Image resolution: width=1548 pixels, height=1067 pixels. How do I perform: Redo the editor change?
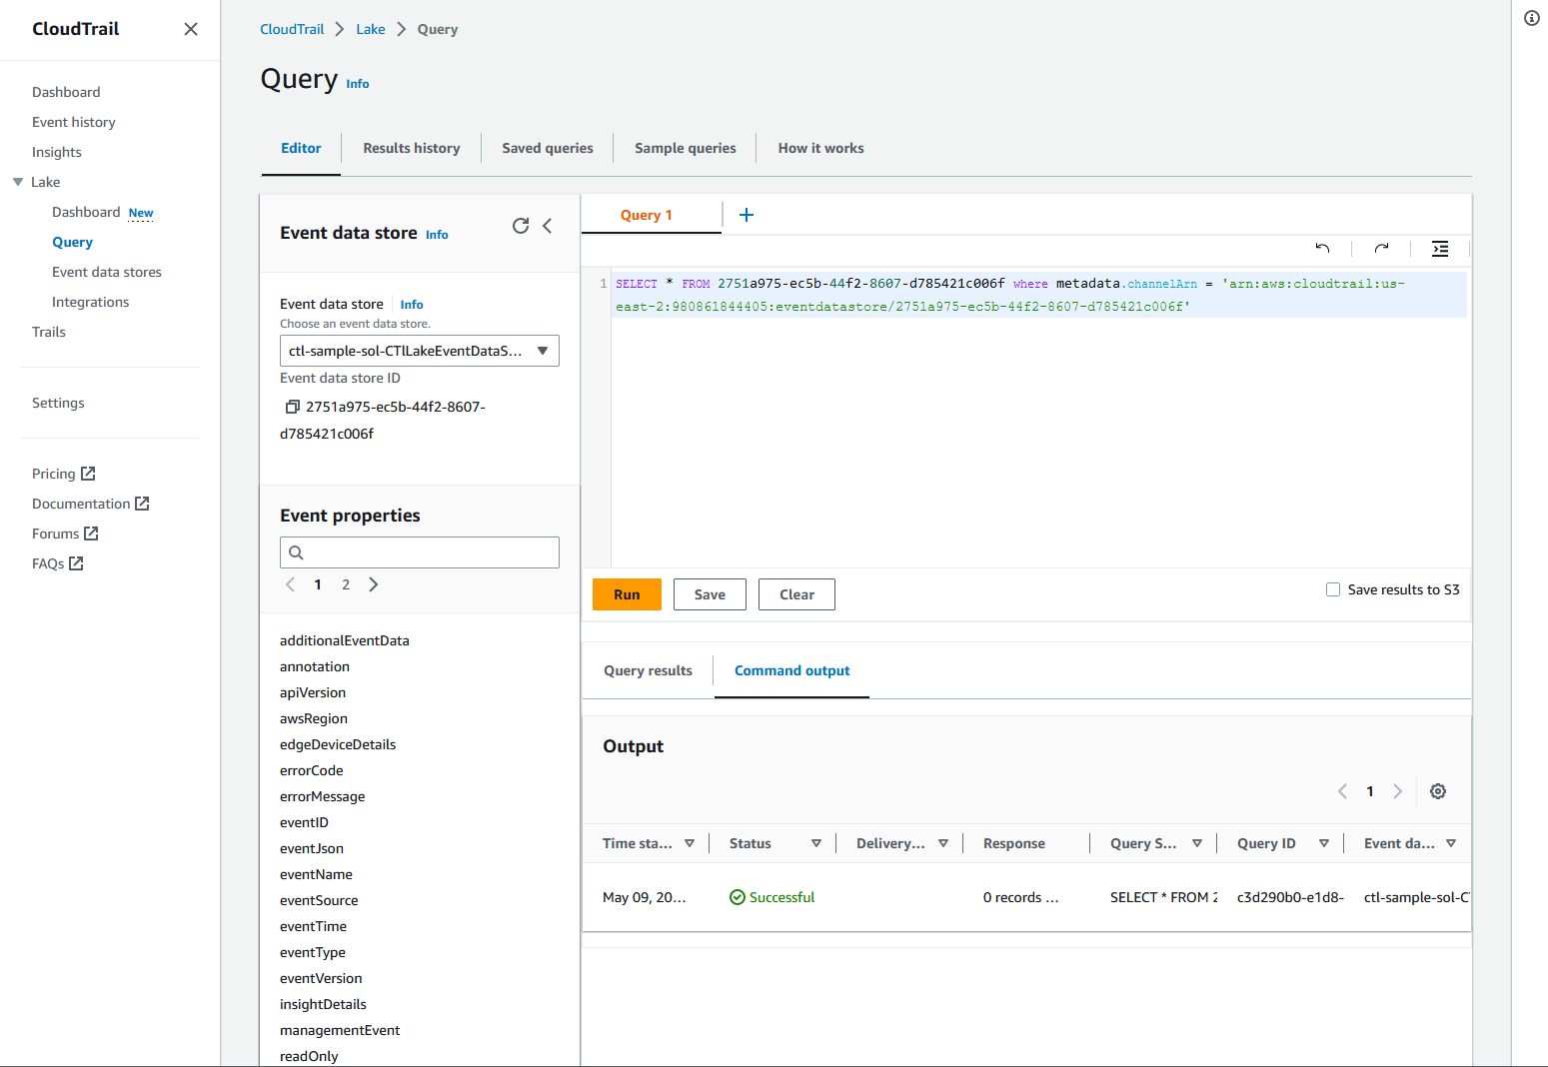click(1381, 249)
